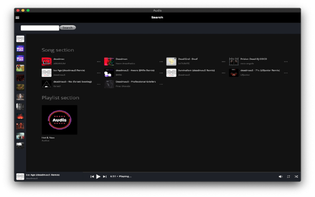Click the play button in player bar
The height and width of the screenshot is (197, 315).
(98, 177)
